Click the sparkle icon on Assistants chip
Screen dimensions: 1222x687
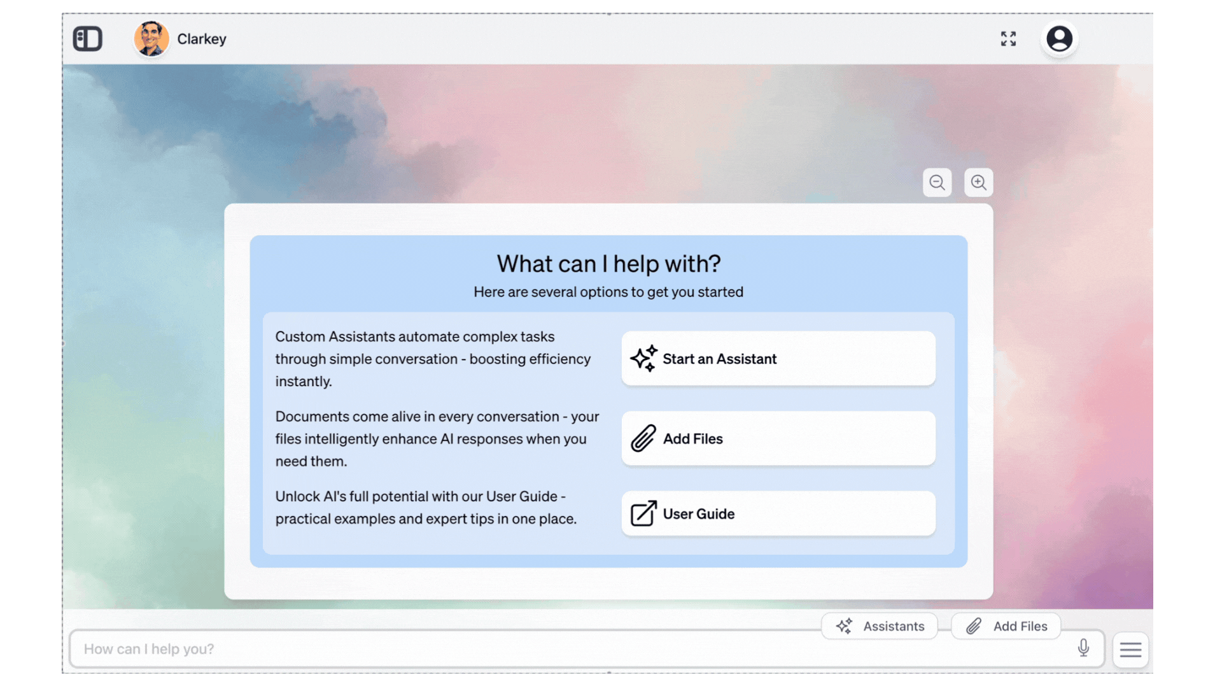pos(845,626)
